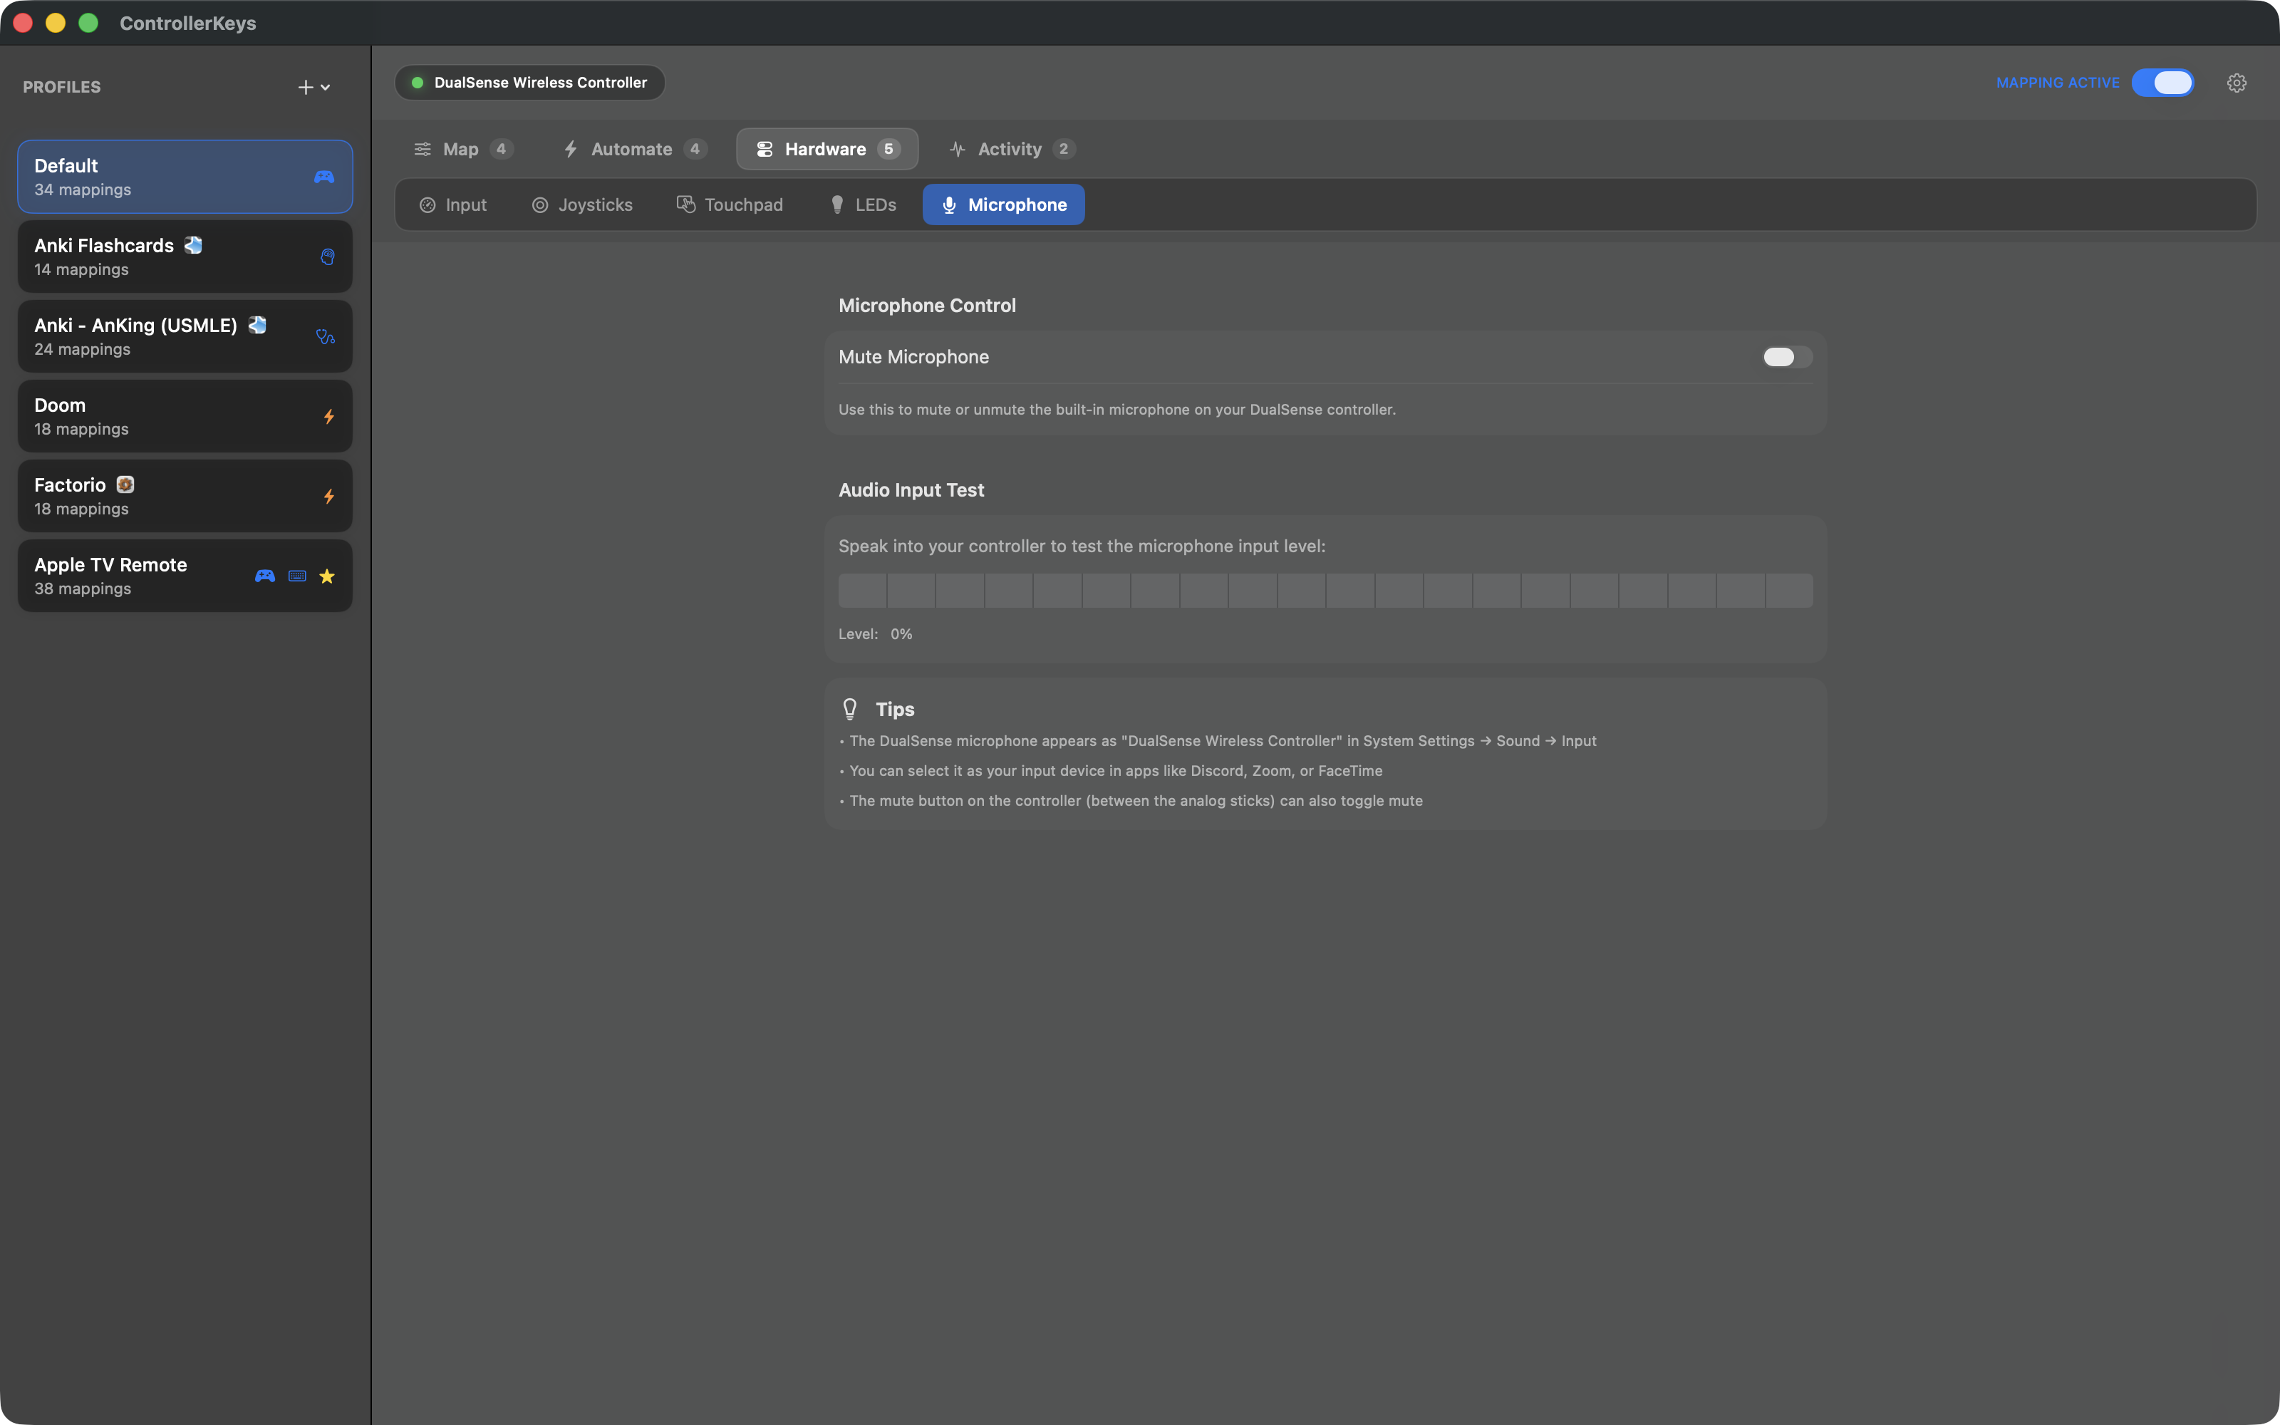Click the DualSense Wireless Controller device pill

click(529, 83)
